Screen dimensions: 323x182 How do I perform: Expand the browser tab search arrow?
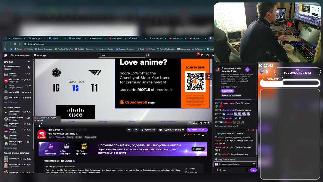coord(5,38)
